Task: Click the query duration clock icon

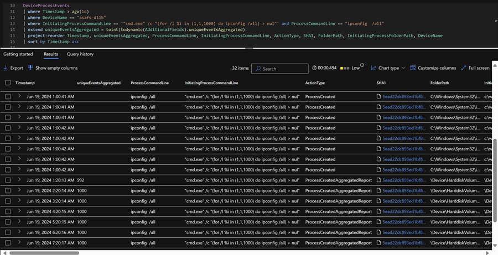Action: [314, 68]
